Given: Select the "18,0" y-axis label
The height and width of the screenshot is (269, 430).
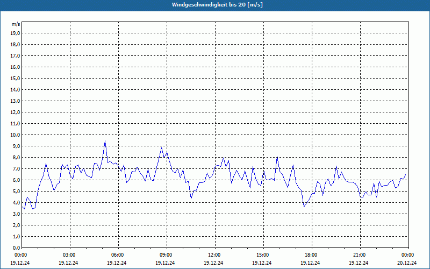Looking at the screenshot, I should [15, 45].
